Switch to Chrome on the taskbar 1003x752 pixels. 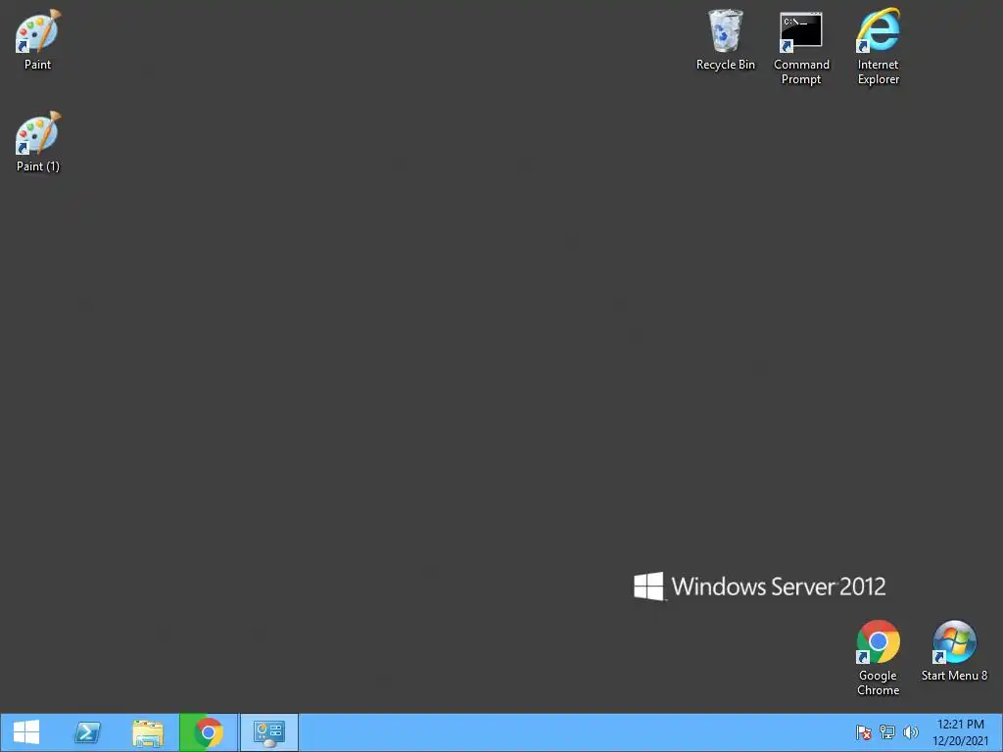208,732
